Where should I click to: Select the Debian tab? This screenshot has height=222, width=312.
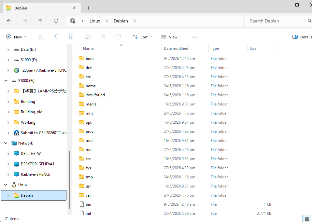tap(42, 8)
